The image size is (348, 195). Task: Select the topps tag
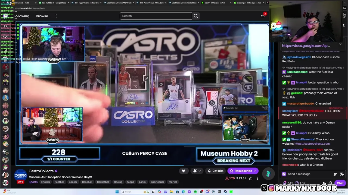(x=131, y=182)
